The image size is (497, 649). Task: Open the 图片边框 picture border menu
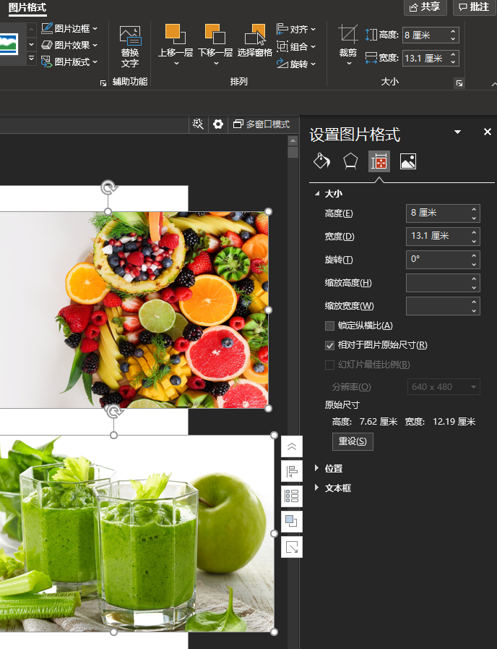70,28
